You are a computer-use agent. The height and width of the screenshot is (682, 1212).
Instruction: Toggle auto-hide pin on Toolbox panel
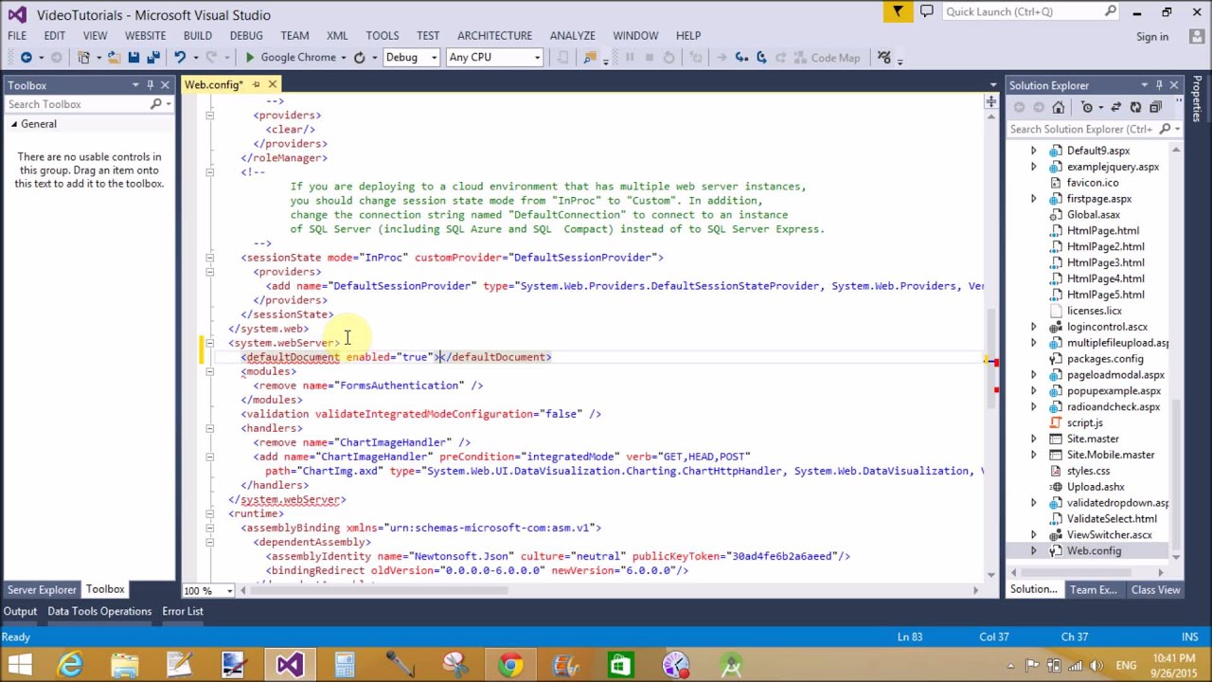150,85
